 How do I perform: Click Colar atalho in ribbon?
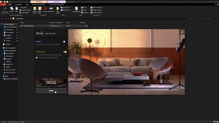pos(24,13)
